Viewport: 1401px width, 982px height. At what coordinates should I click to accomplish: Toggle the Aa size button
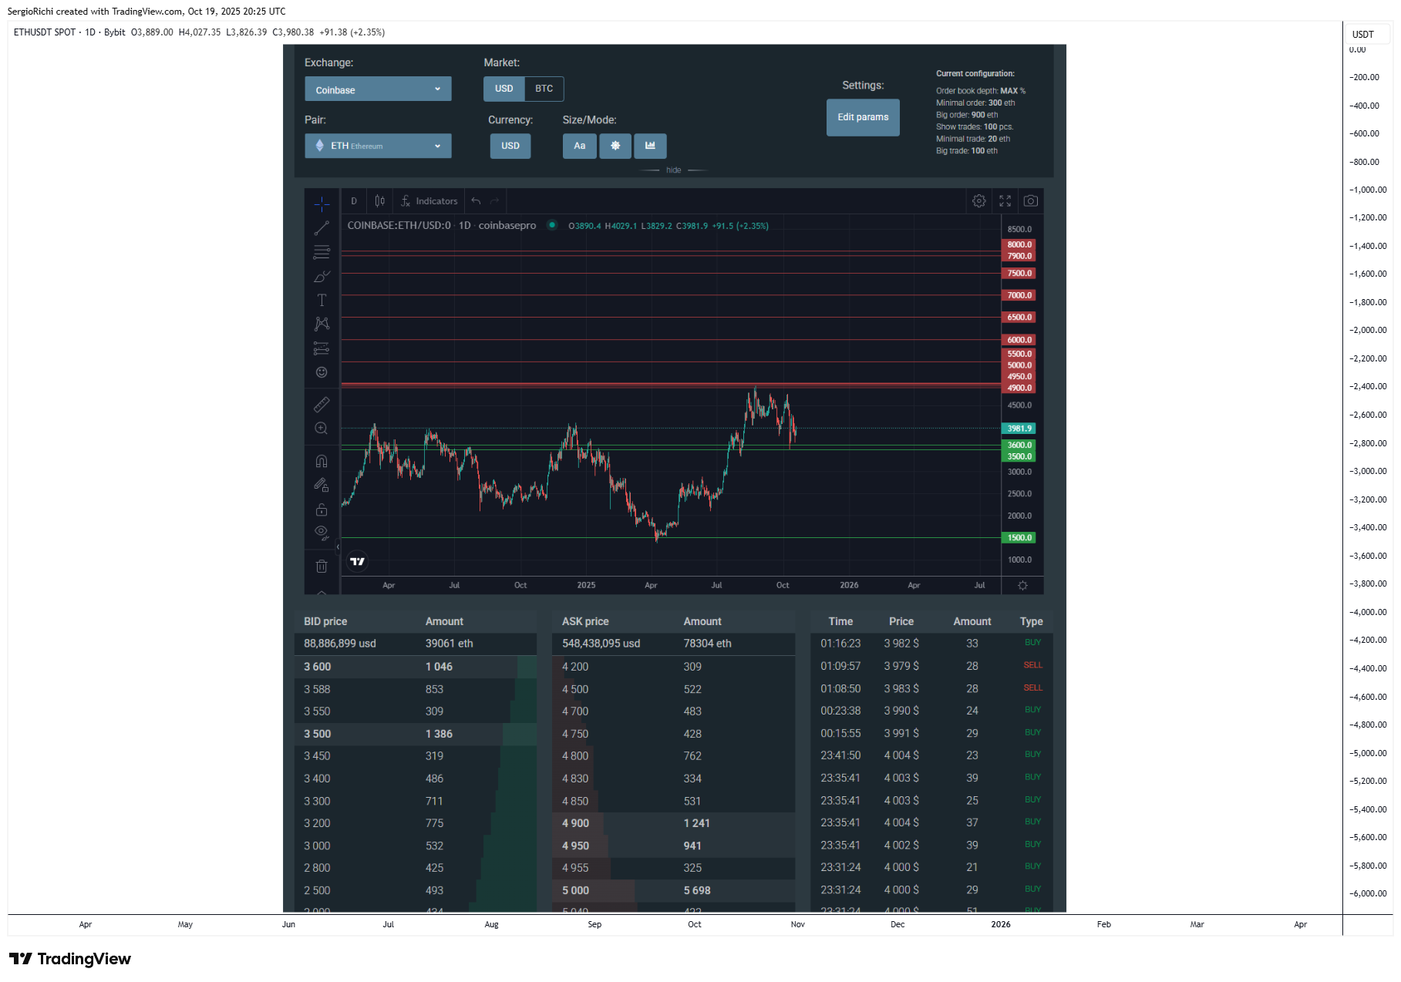coord(580,146)
